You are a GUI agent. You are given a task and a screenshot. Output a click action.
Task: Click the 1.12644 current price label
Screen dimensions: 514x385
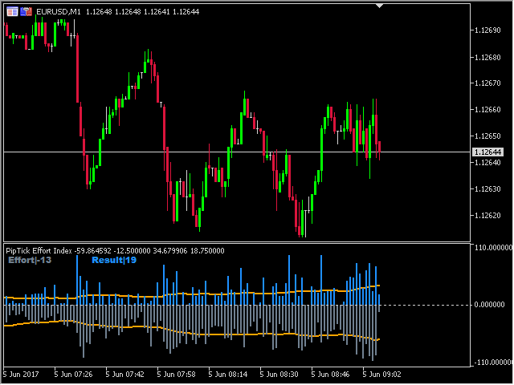point(488,152)
